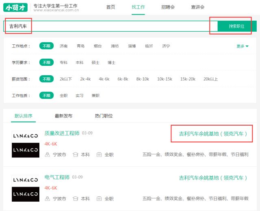Click briefcase icon in 质量改进工程师 row

tap(99, 155)
